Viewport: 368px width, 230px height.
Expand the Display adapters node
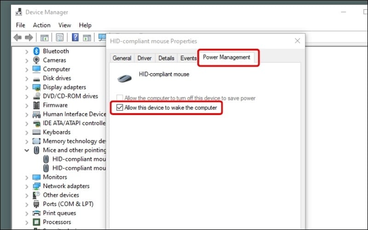coord(27,87)
